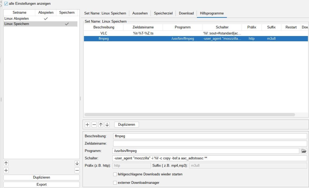309x188 pixels.
Task: Enable 'fehlgeschlagene Downloads wieder starten'
Action: (115, 174)
